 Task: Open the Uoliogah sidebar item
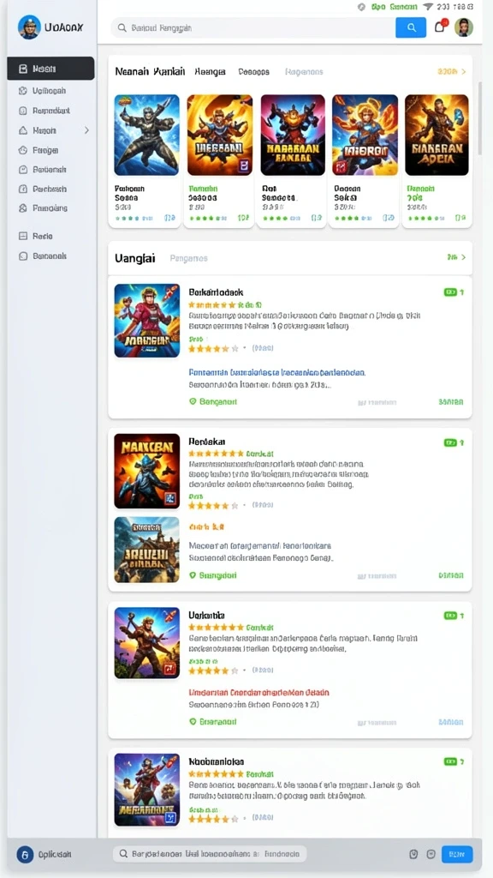pyautogui.click(x=50, y=90)
